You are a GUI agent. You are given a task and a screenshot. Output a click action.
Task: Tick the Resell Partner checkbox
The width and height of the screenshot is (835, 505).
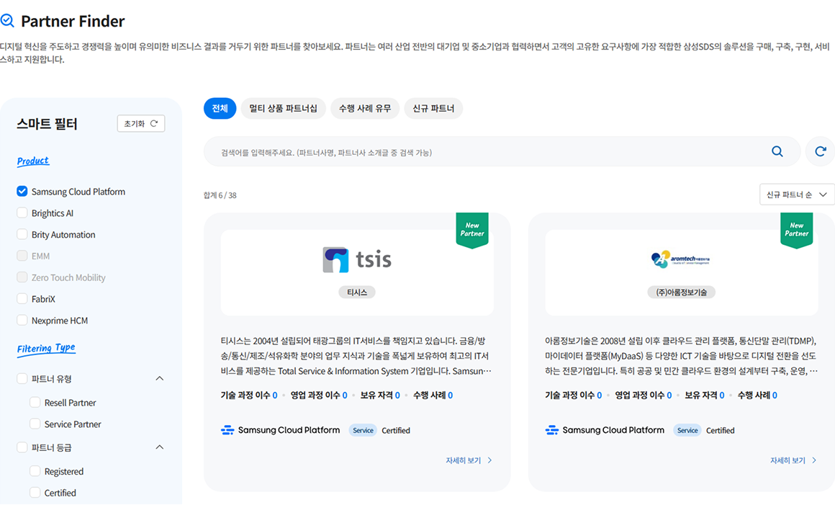point(35,402)
